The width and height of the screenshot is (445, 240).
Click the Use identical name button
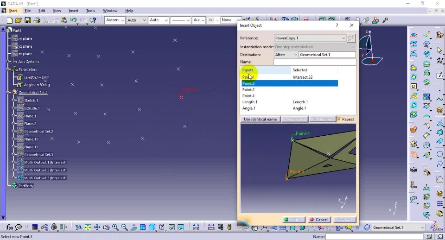260,119
